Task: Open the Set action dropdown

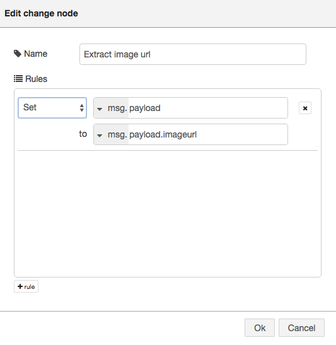Action: pyautogui.click(x=52, y=108)
